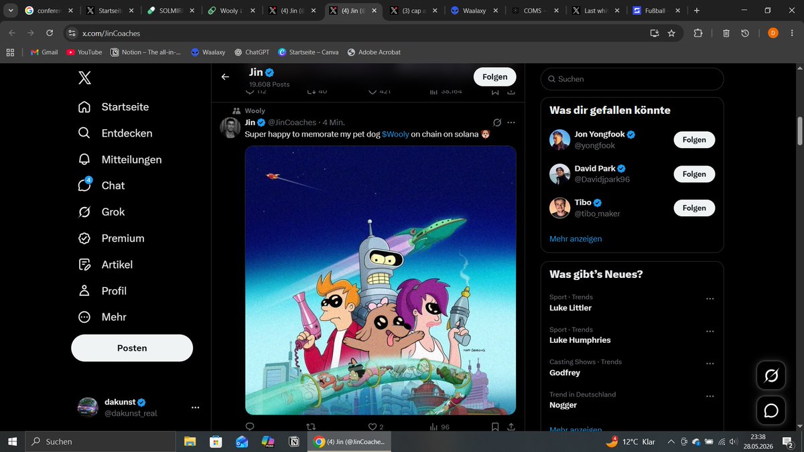The height and width of the screenshot is (452, 804).
Task: Open the ChatGPT bookmark
Action: pos(251,52)
